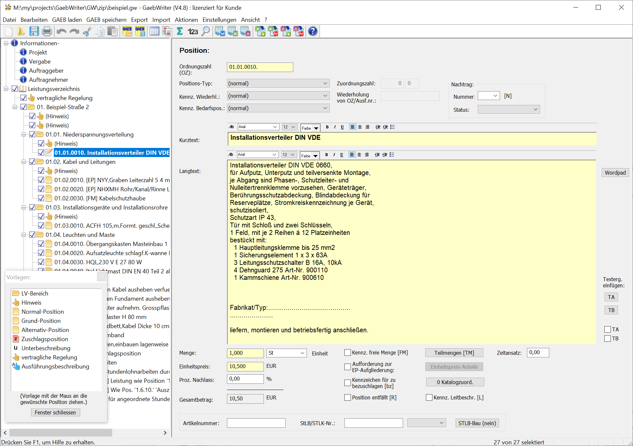Click Fenster schliessen in Vorlagen panel

tap(55, 412)
